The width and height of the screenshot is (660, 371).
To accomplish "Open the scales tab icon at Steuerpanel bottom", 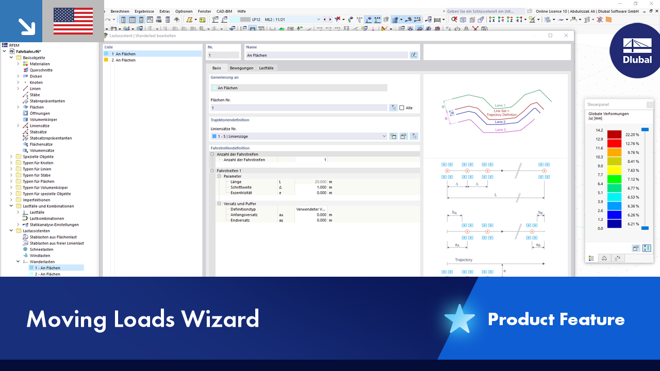I will pyautogui.click(x=604, y=258).
